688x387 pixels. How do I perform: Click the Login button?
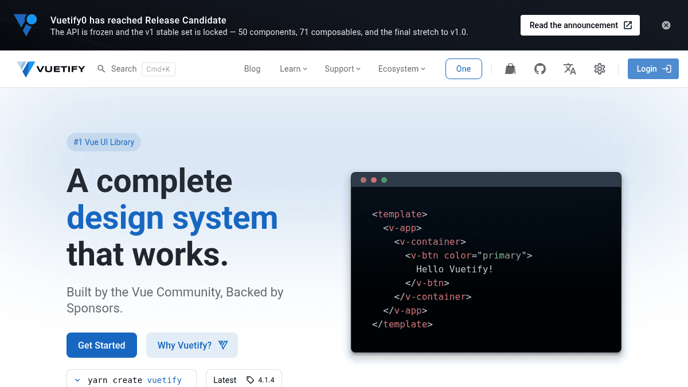click(x=653, y=69)
